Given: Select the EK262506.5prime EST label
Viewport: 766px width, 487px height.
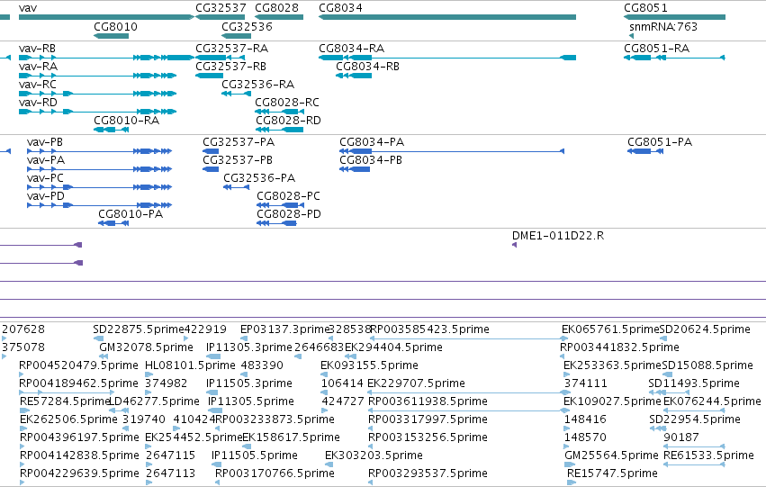Looking at the screenshot, I should coord(69,420).
